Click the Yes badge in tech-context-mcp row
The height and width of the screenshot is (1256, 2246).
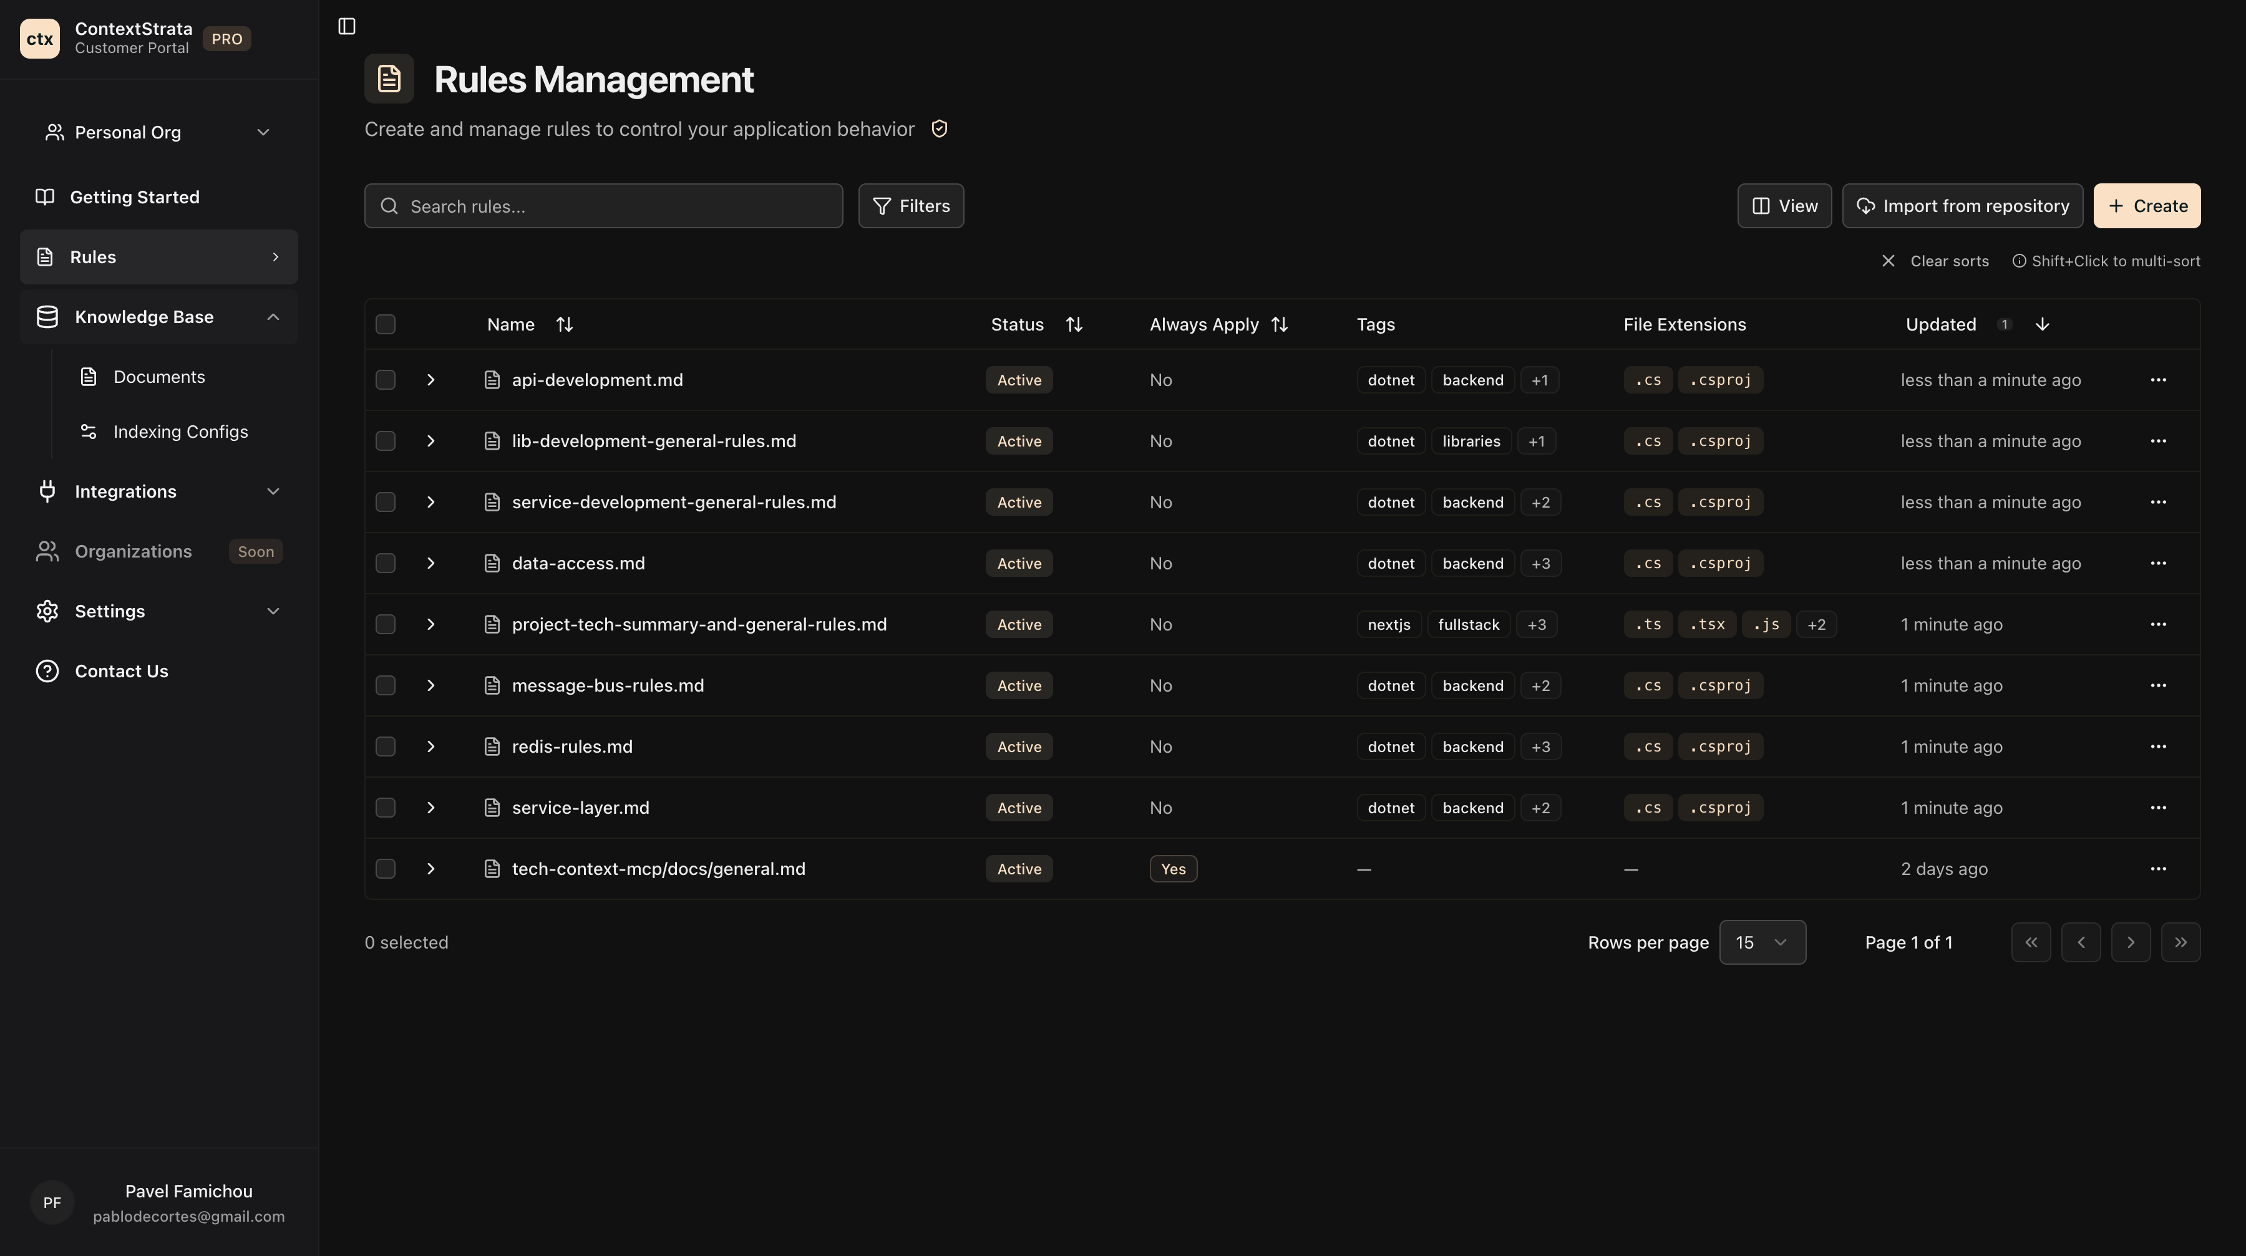tap(1173, 868)
